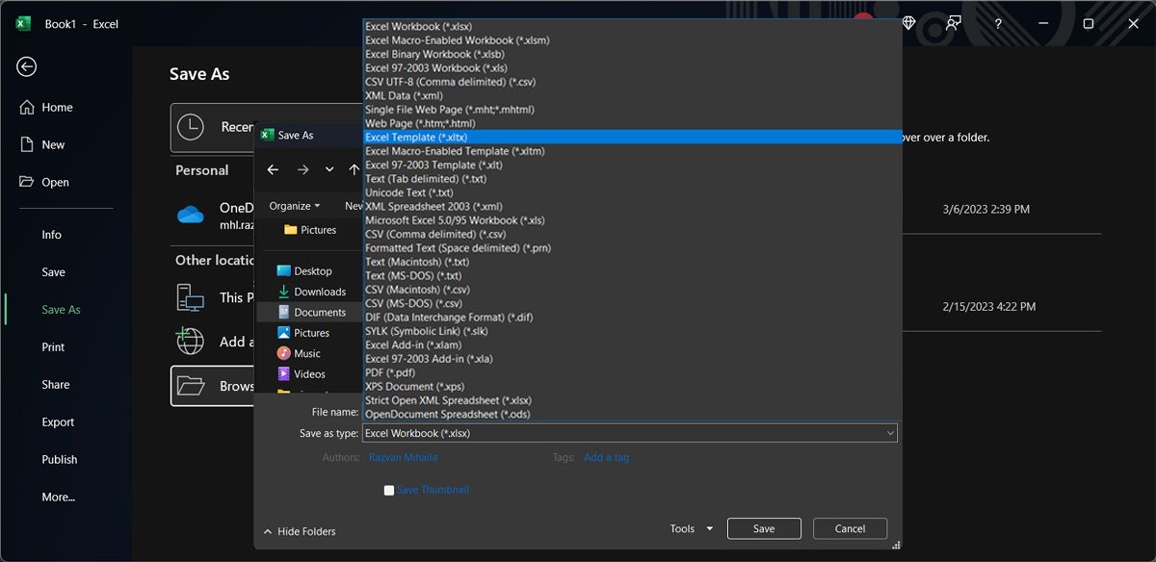Viewport: 1156px width, 562px height.
Task: Select Export in the backstage sidebar
Action: pyautogui.click(x=58, y=422)
